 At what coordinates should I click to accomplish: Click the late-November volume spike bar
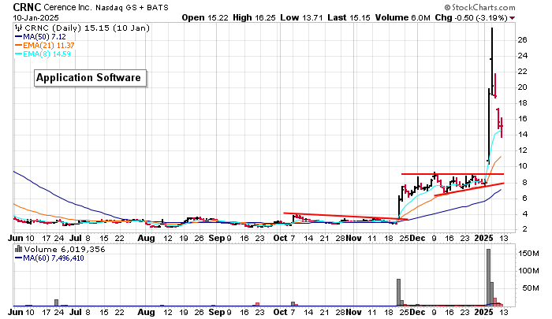[398, 292]
